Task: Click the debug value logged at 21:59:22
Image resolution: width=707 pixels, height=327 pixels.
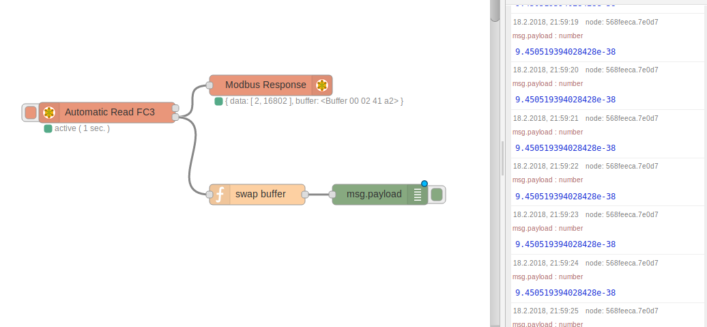Action: click(566, 196)
